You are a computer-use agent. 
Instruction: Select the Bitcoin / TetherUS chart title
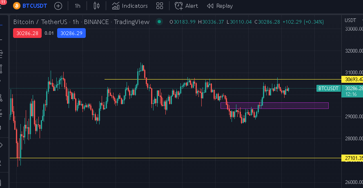point(40,22)
